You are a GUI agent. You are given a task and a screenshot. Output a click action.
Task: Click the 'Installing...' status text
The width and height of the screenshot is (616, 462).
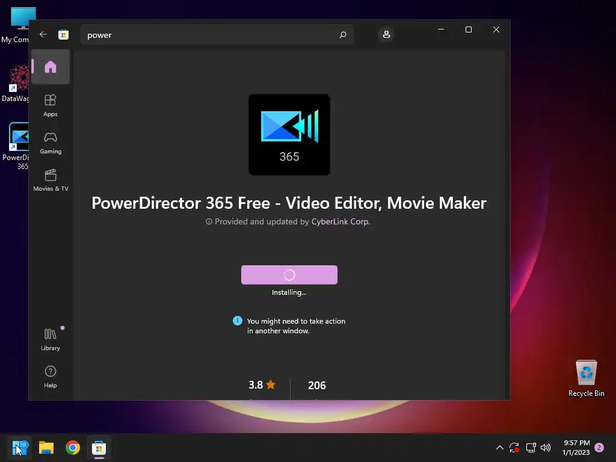[x=289, y=292]
